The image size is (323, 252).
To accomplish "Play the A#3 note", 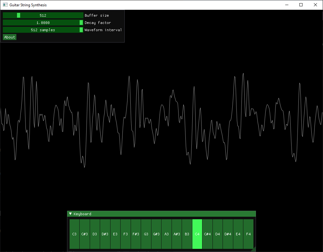I will pos(177,234).
